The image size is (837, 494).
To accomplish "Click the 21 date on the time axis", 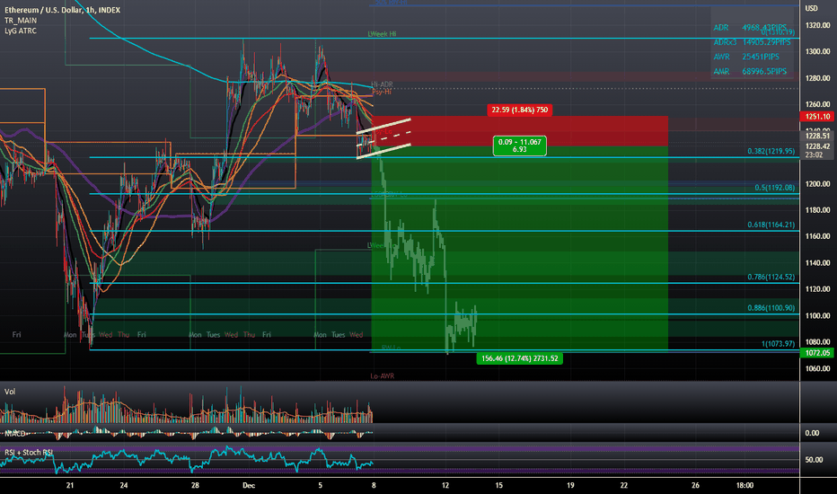I will tap(70, 485).
